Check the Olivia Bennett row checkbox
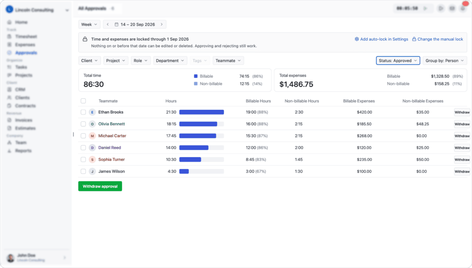Viewport: 472px width, 268px height. point(83,124)
